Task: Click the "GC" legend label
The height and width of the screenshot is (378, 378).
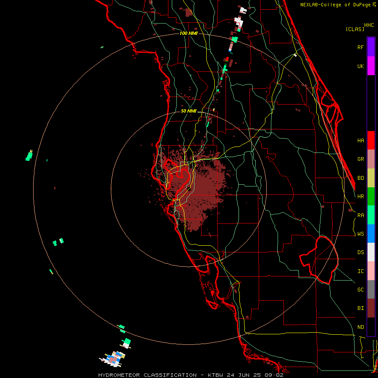Action: click(x=360, y=290)
